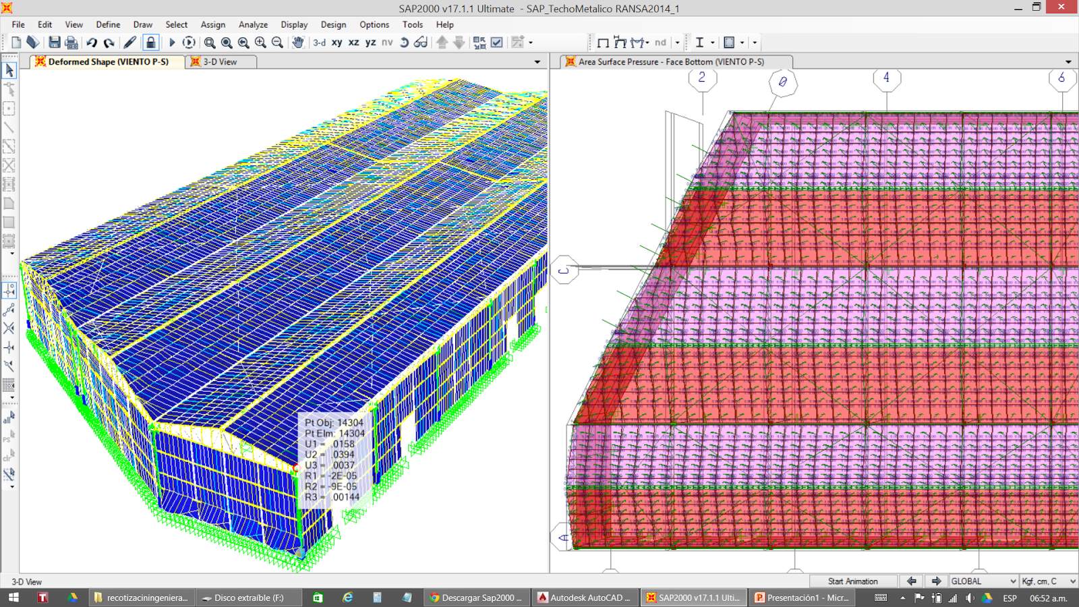The height and width of the screenshot is (607, 1079).
Task: Redo the last action
Action: 109,42
